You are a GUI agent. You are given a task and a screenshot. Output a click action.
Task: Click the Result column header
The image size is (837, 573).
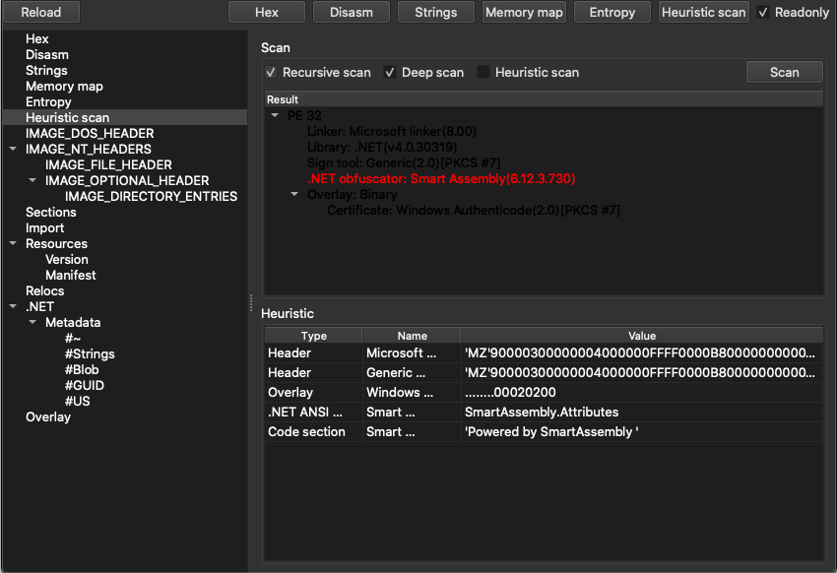tap(544, 99)
